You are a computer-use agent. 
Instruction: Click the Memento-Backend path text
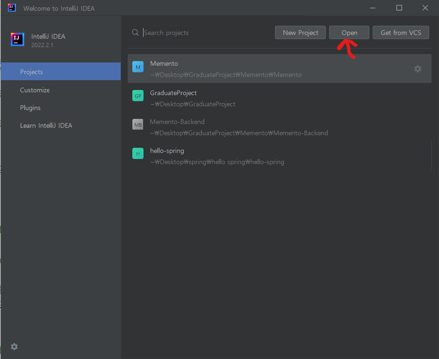(x=239, y=133)
